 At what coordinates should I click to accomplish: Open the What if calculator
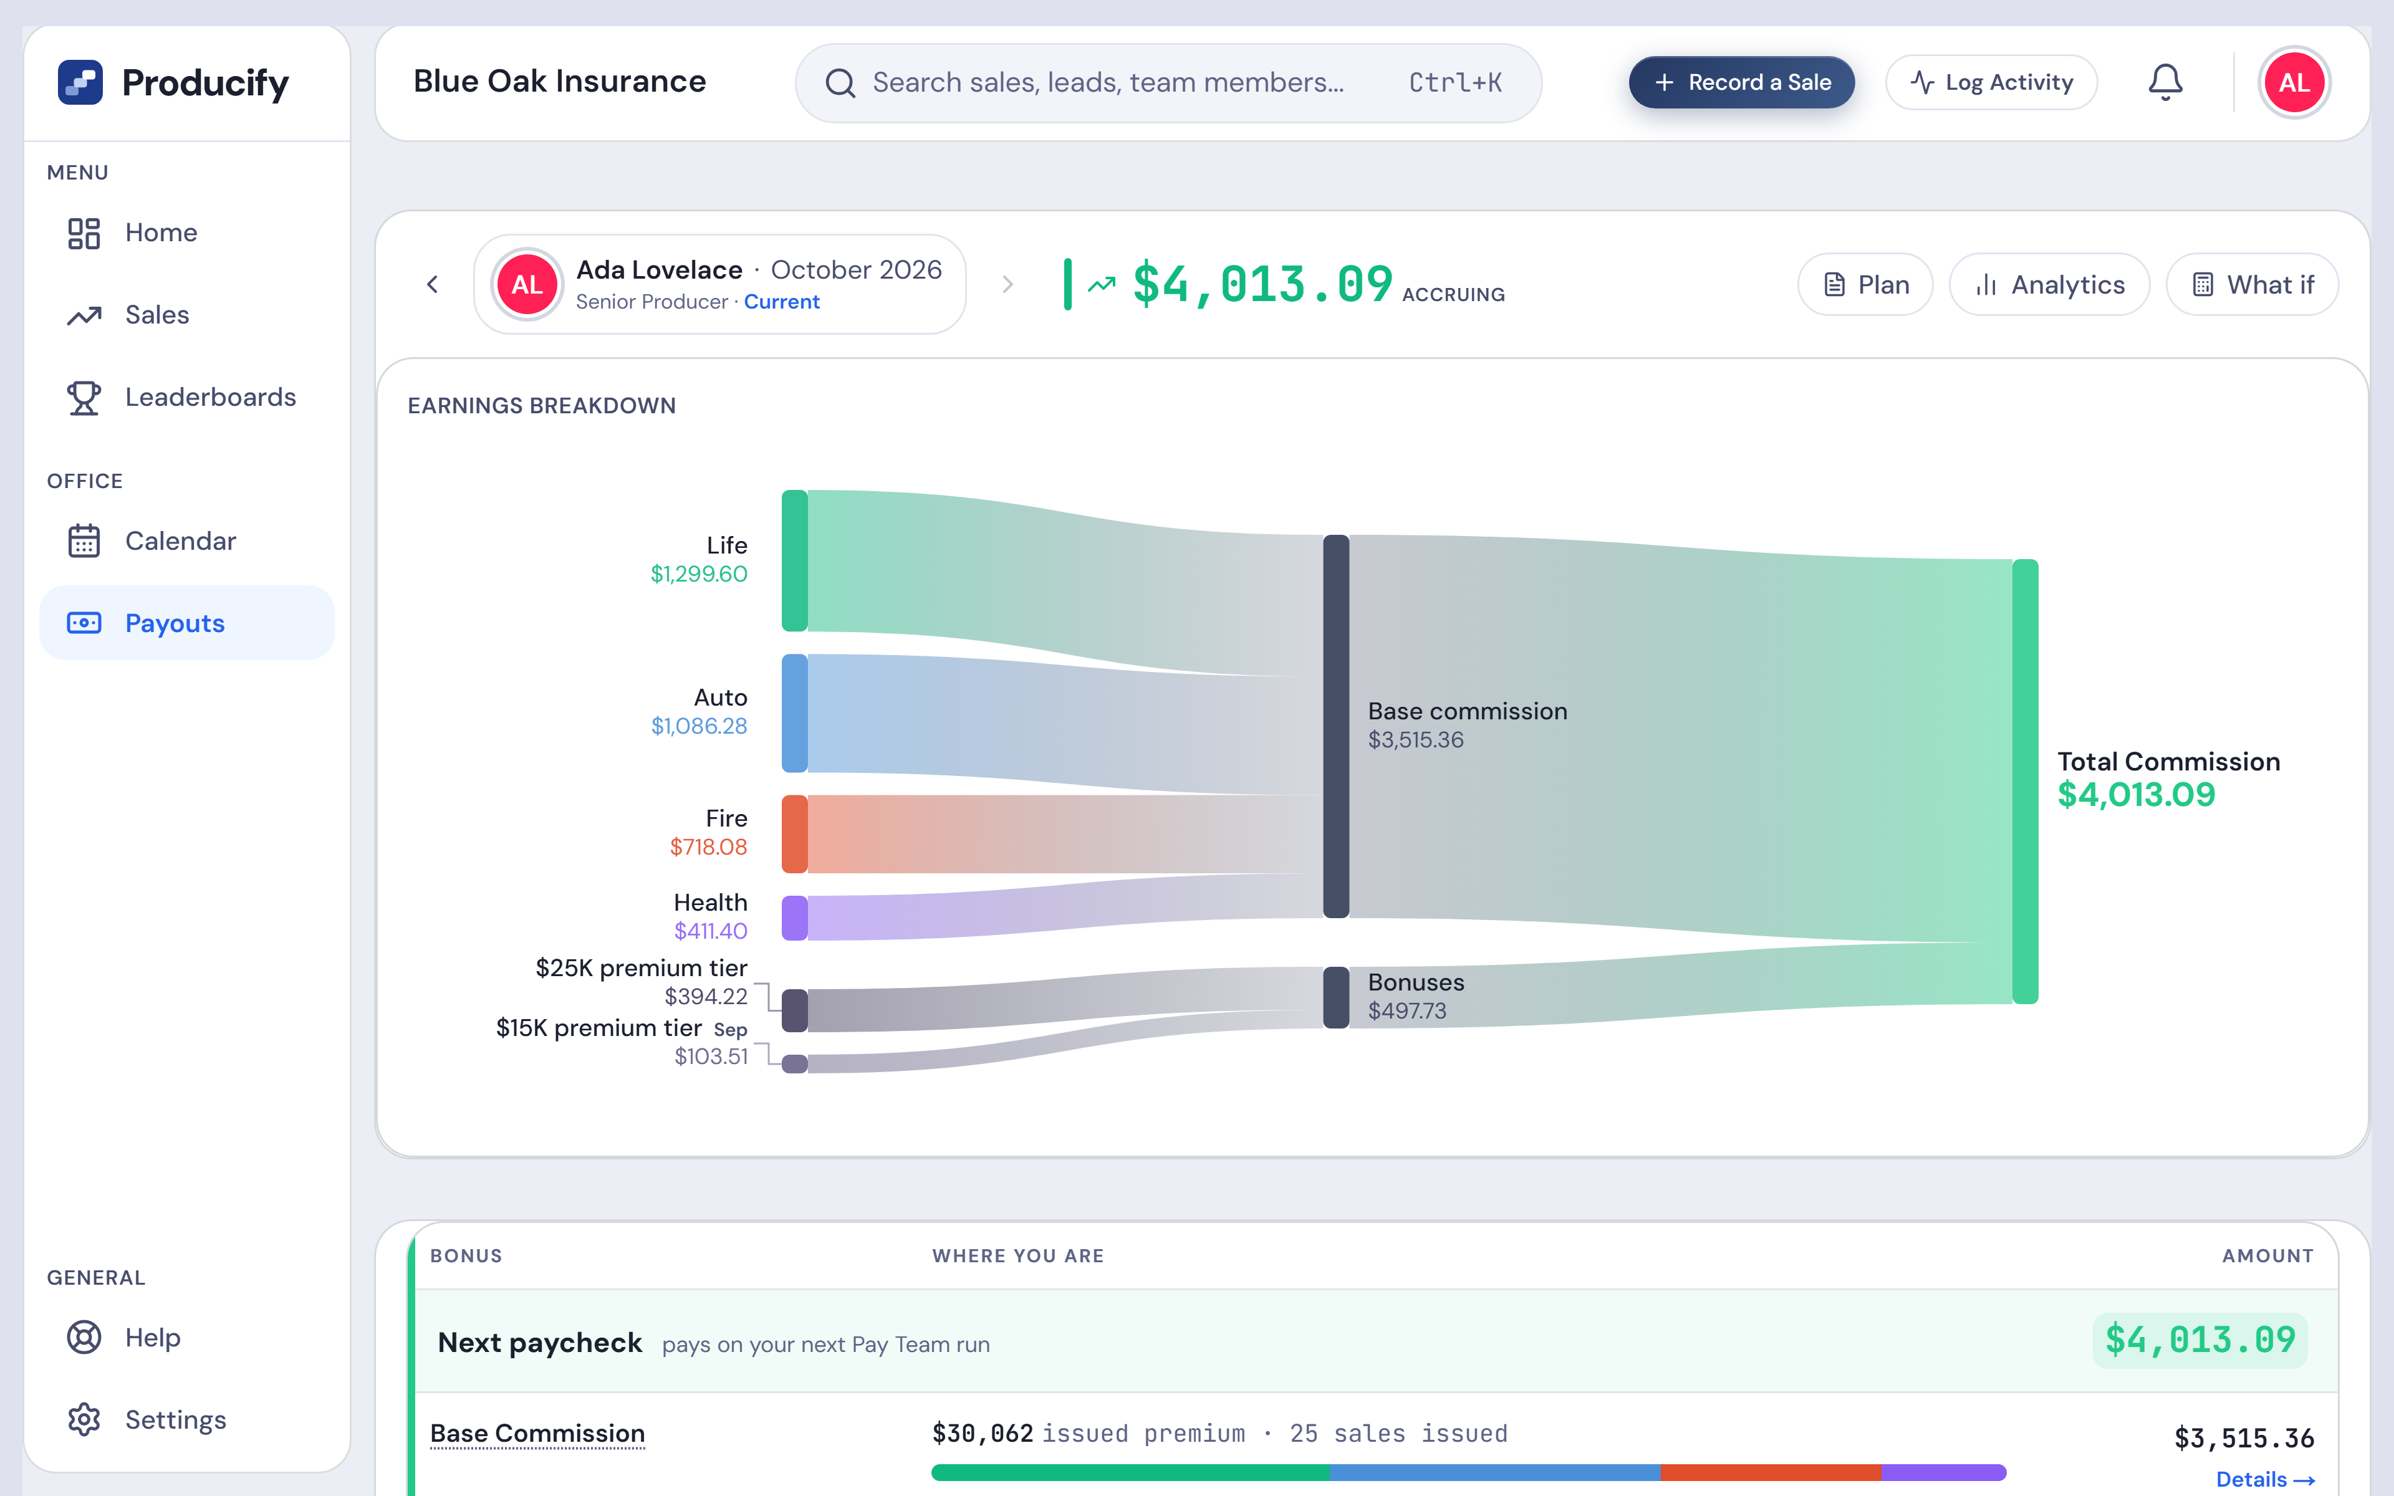tap(2252, 285)
